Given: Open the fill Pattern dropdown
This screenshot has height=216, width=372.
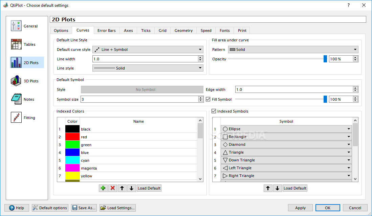Looking at the screenshot, I should click(293, 50).
